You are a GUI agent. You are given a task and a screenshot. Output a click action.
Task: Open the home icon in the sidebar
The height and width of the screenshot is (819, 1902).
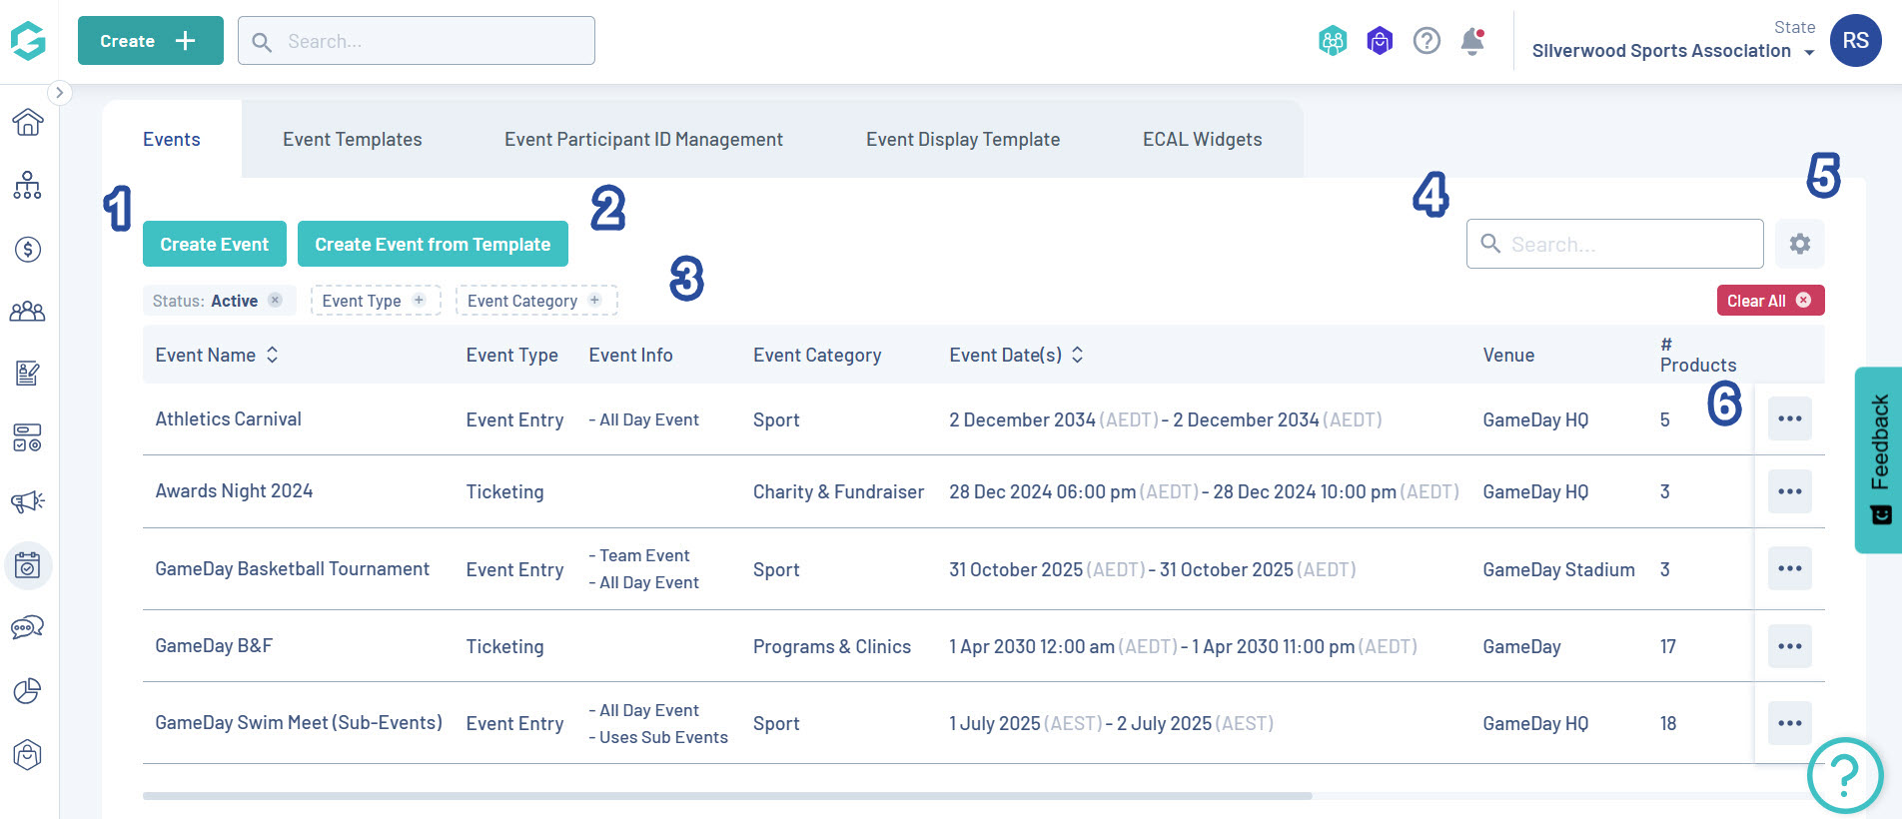point(28,122)
